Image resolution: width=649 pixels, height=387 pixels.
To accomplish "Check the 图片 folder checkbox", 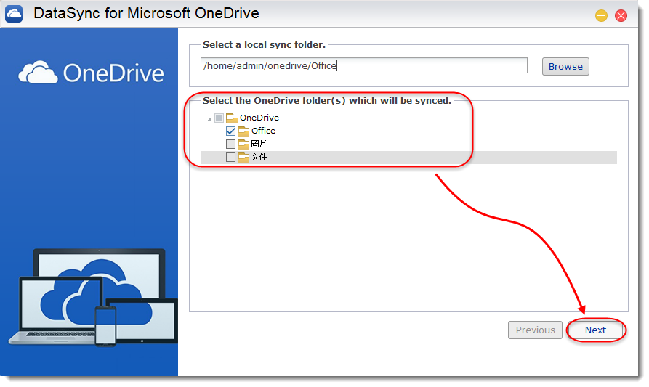I will (230, 144).
